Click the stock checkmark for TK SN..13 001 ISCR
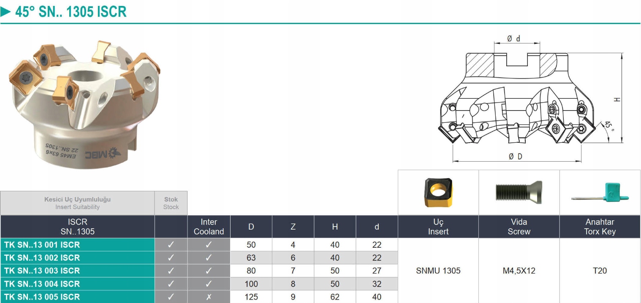The height and width of the screenshot is (303, 641). coord(171,245)
